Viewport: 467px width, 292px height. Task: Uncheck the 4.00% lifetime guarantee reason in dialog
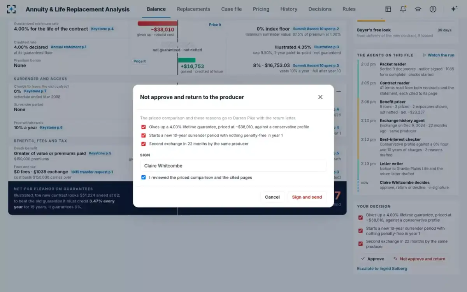pyautogui.click(x=144, y=127)
